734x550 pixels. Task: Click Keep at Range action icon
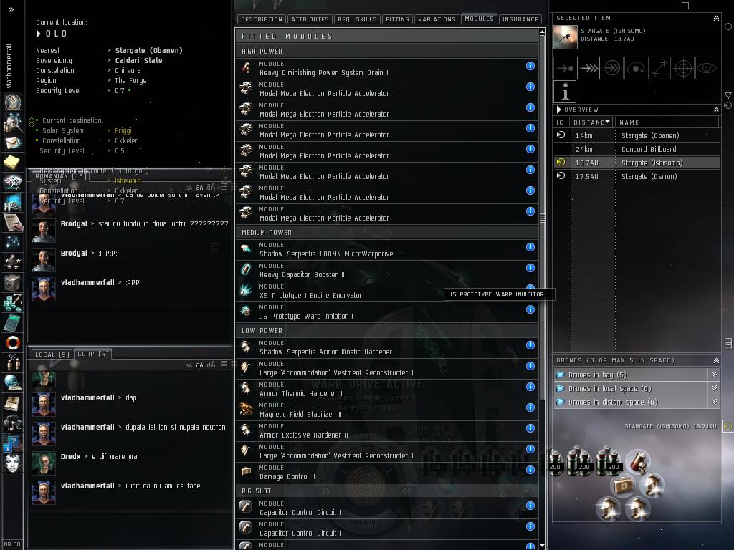point(659,68)
